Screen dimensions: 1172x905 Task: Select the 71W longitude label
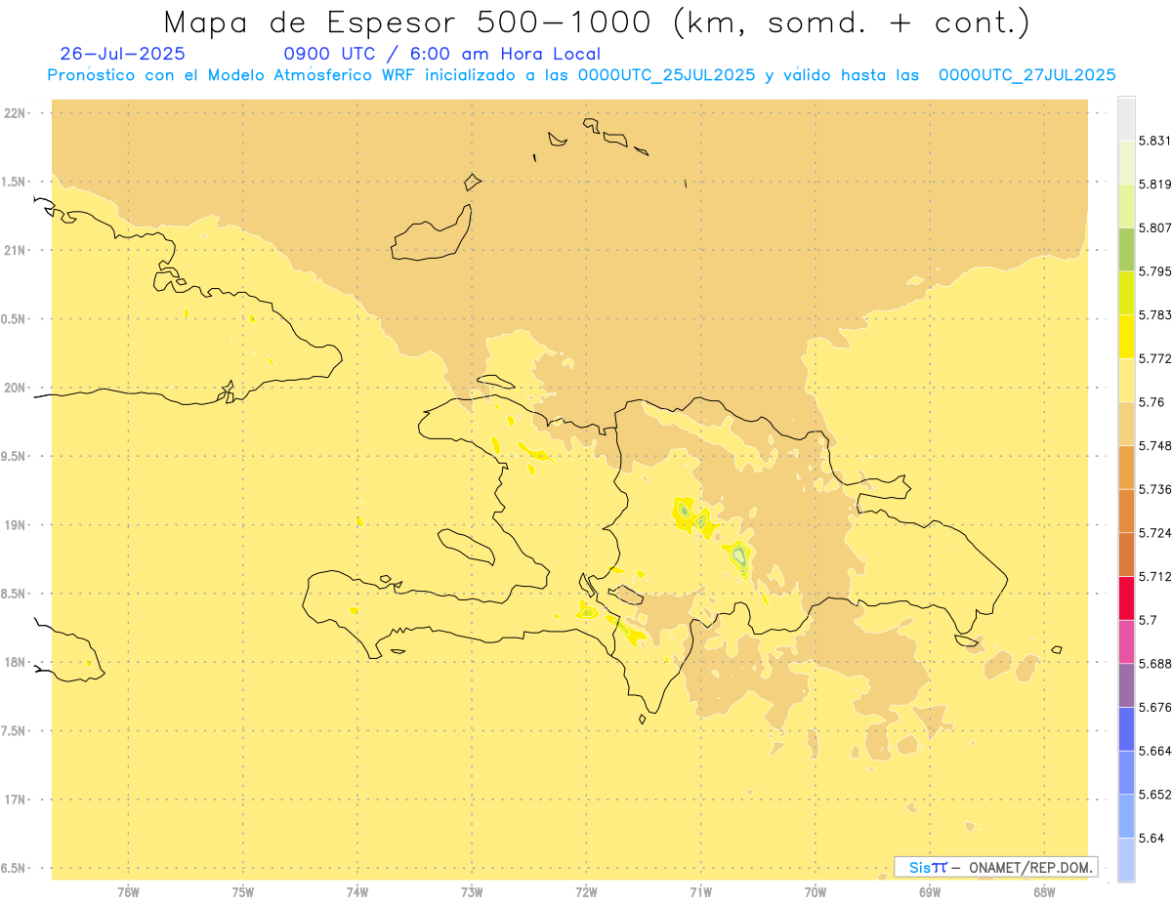pos(700,893)
